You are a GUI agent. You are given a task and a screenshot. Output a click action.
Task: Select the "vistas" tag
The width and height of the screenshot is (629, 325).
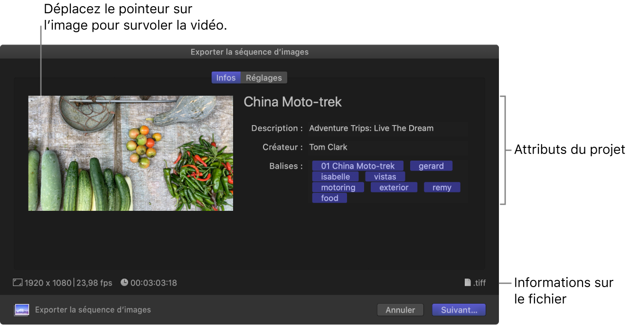coord(385,176)
